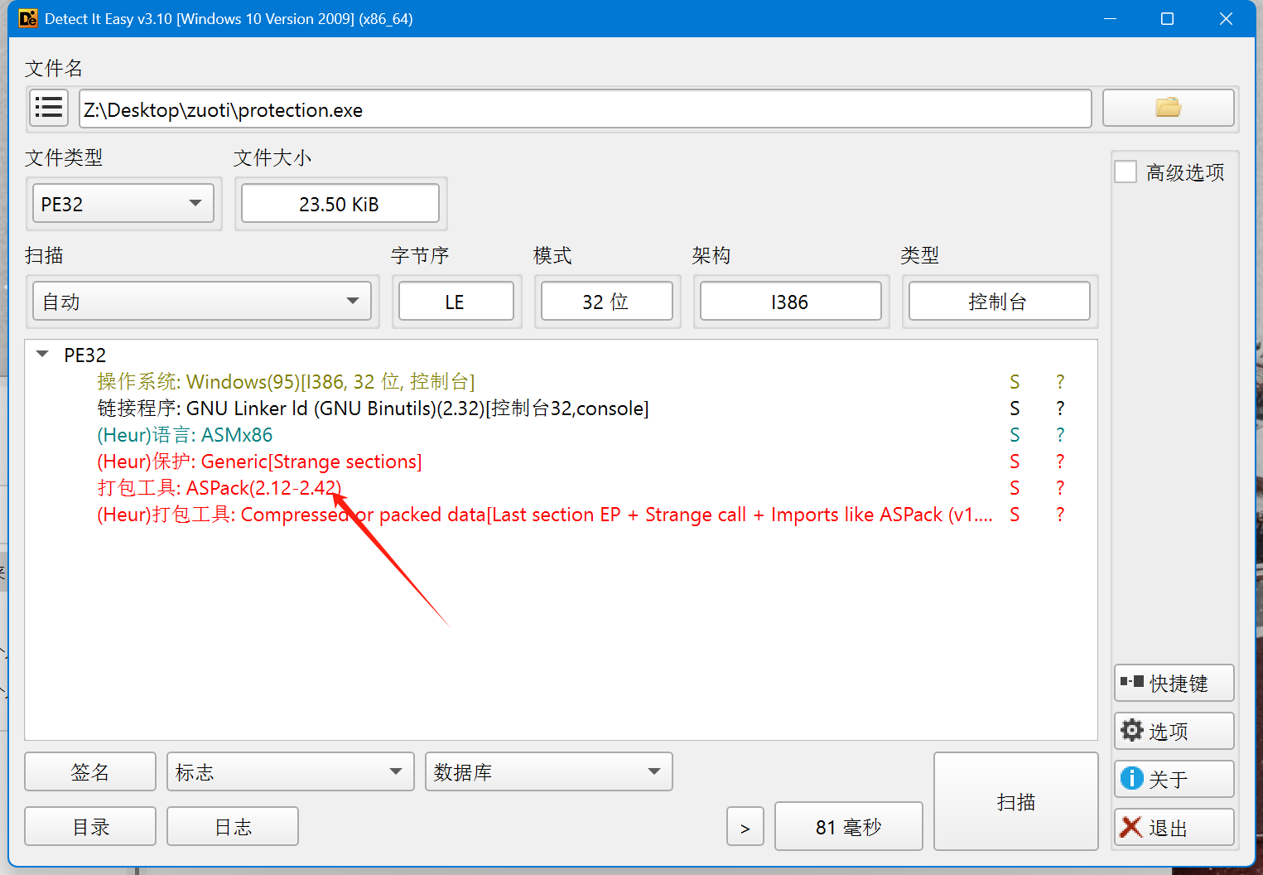The image size is (1263, 875).
Task: Browse for file with folder icon button
Action: 1168,108
